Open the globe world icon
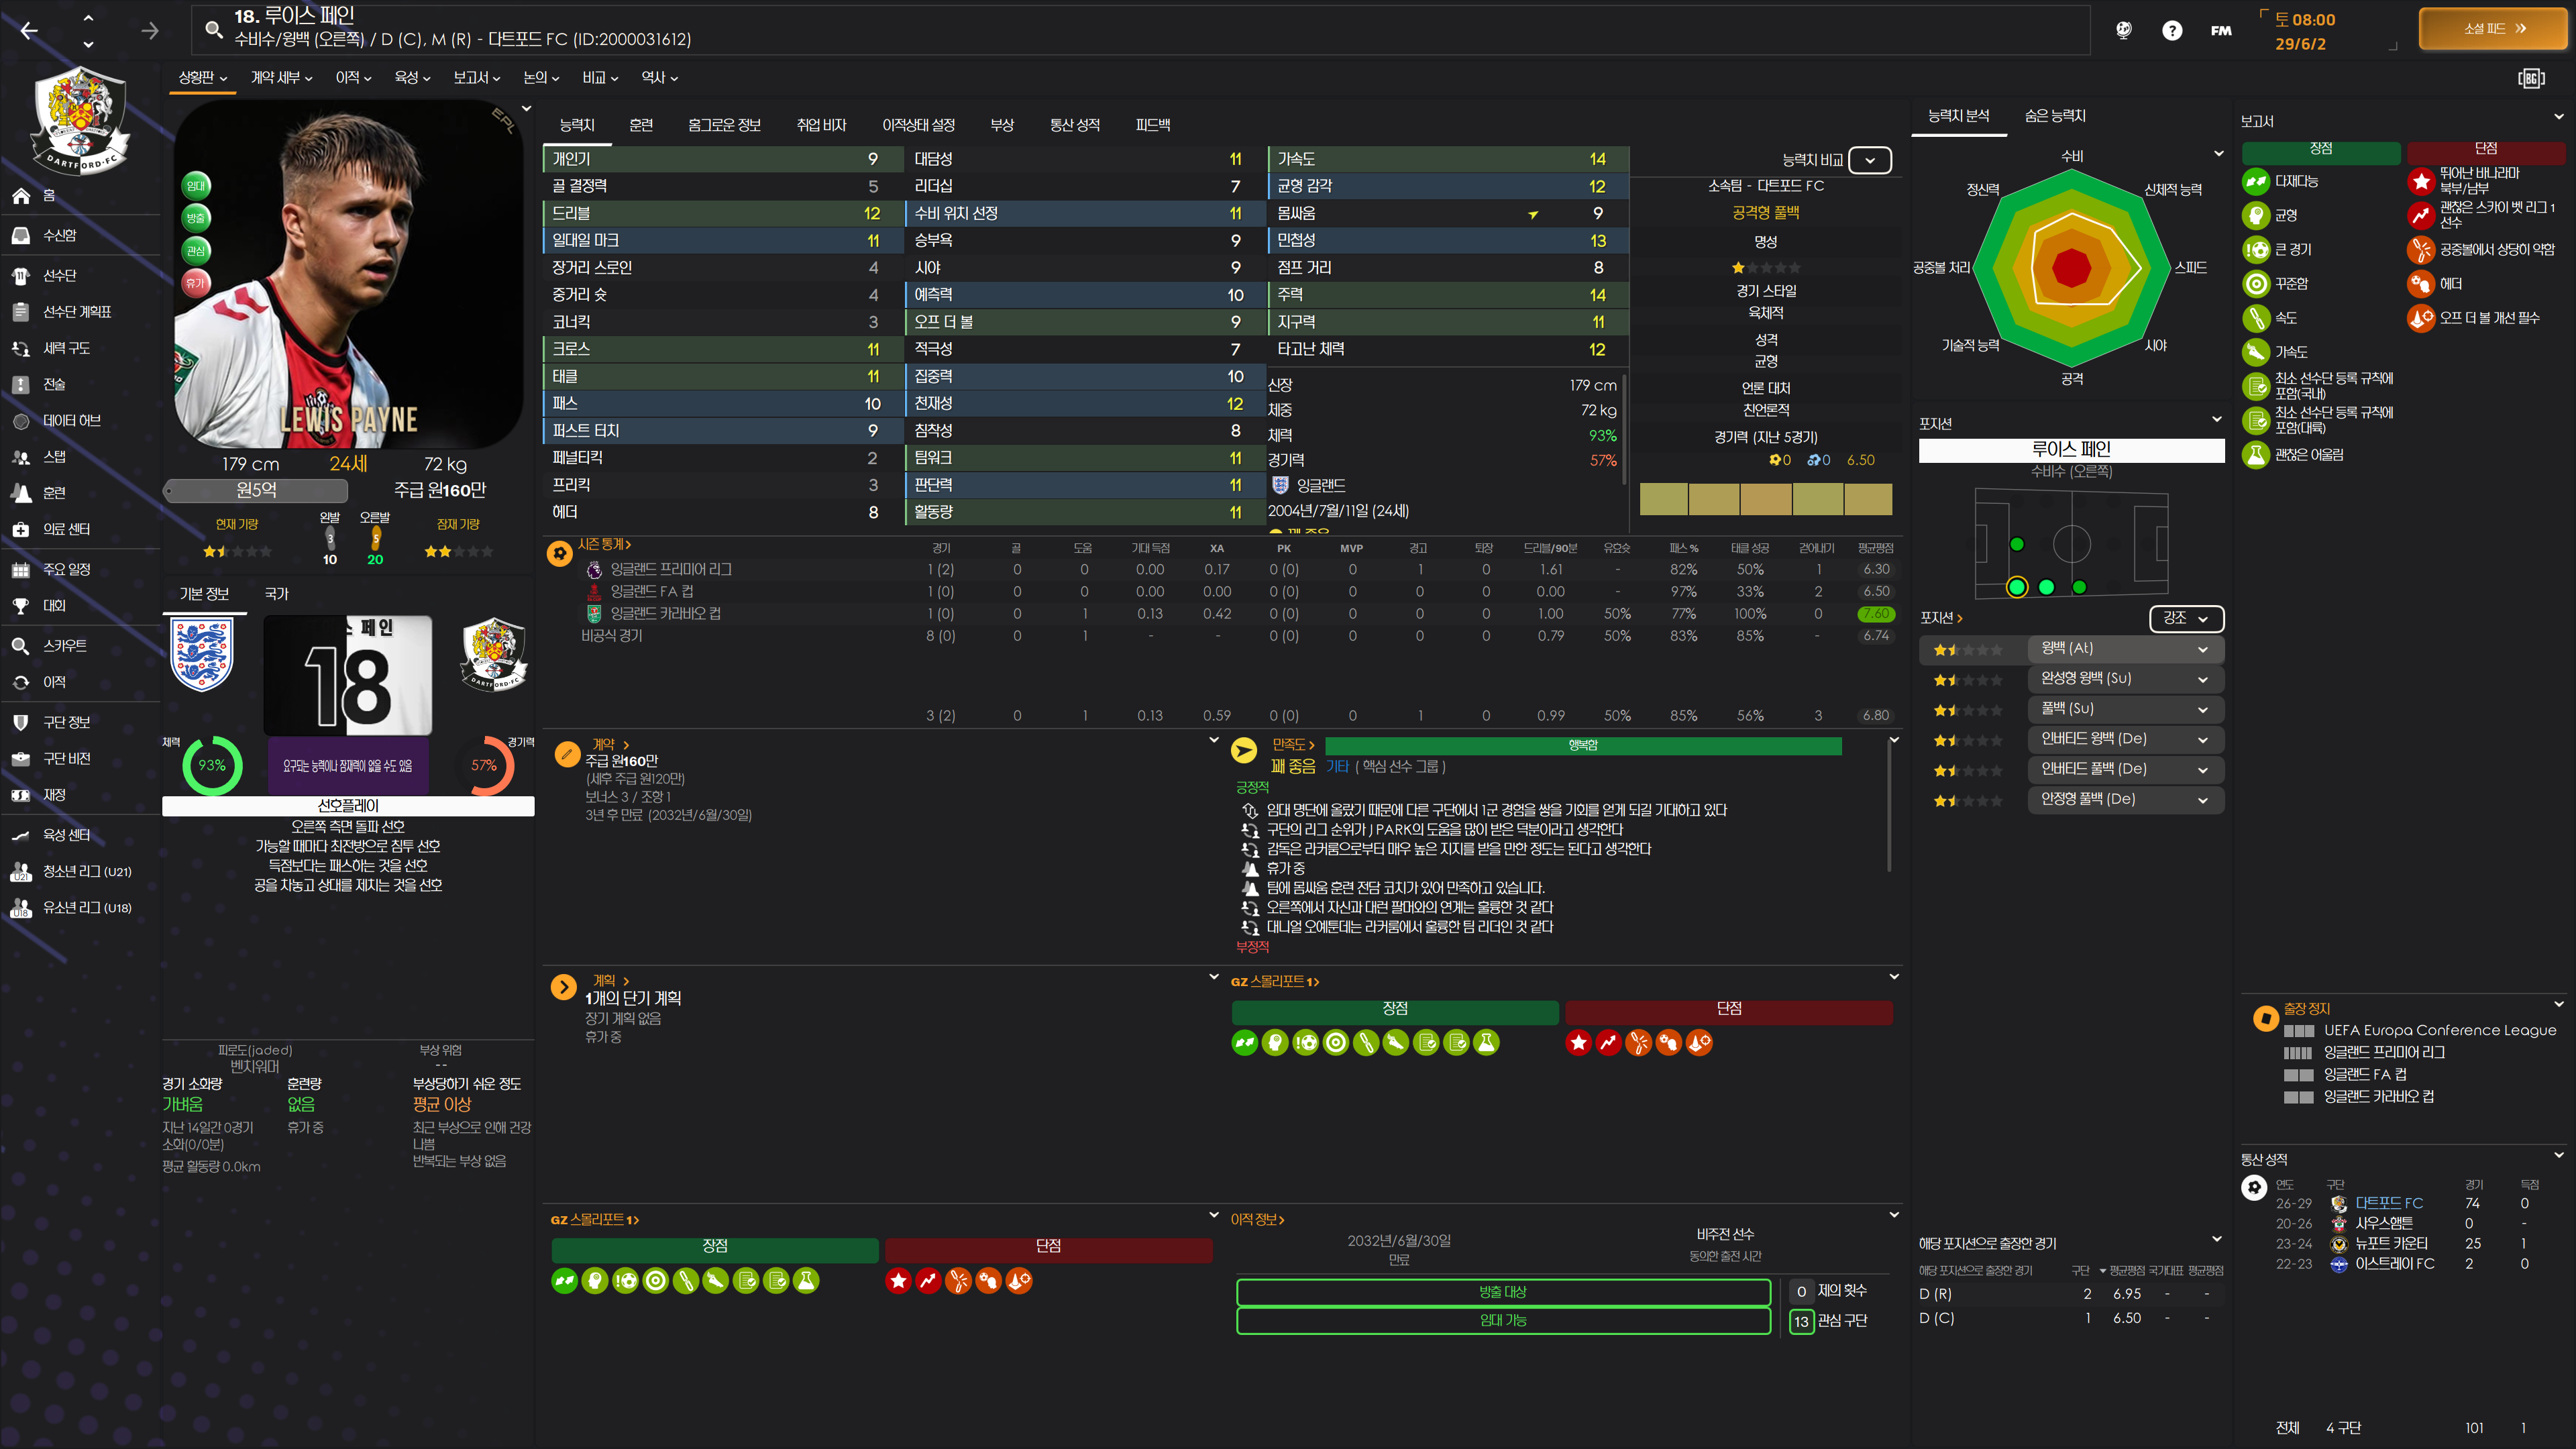Image resolution: width=2576 pixels, height=1449 pixels. pyautogui.click(x=2124, y=30)
